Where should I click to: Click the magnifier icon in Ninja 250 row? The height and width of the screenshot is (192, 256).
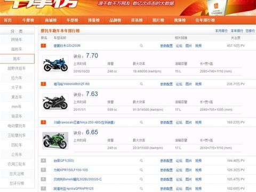141,122
